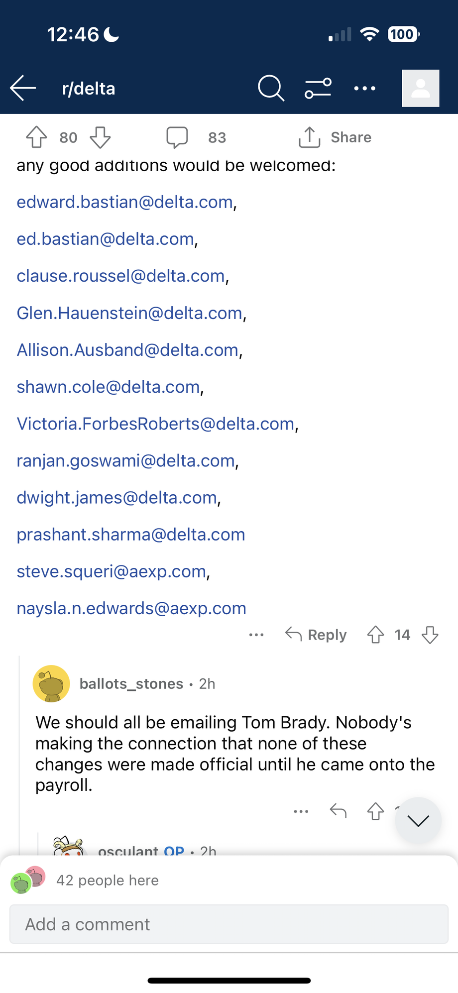Image resolution: width=458 pixels, height=993 pixels.
Task: Downvote the post next to 80
Action: pyautogui.click(x=100, y=137)
